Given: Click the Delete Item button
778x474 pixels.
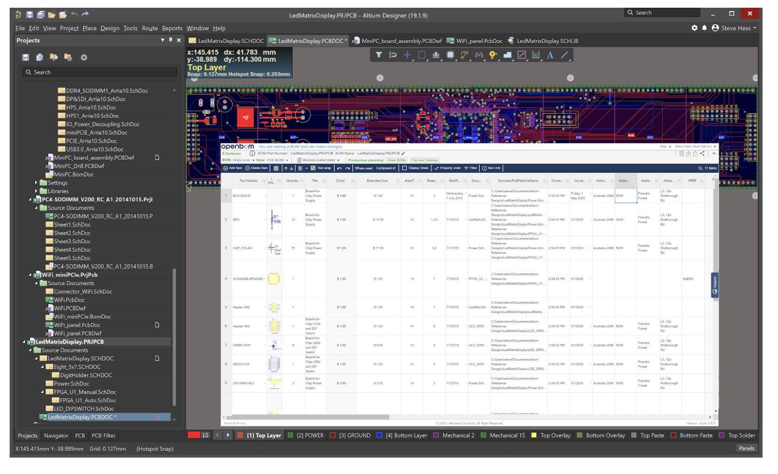Looking at the screenshot, I should 256,168.
